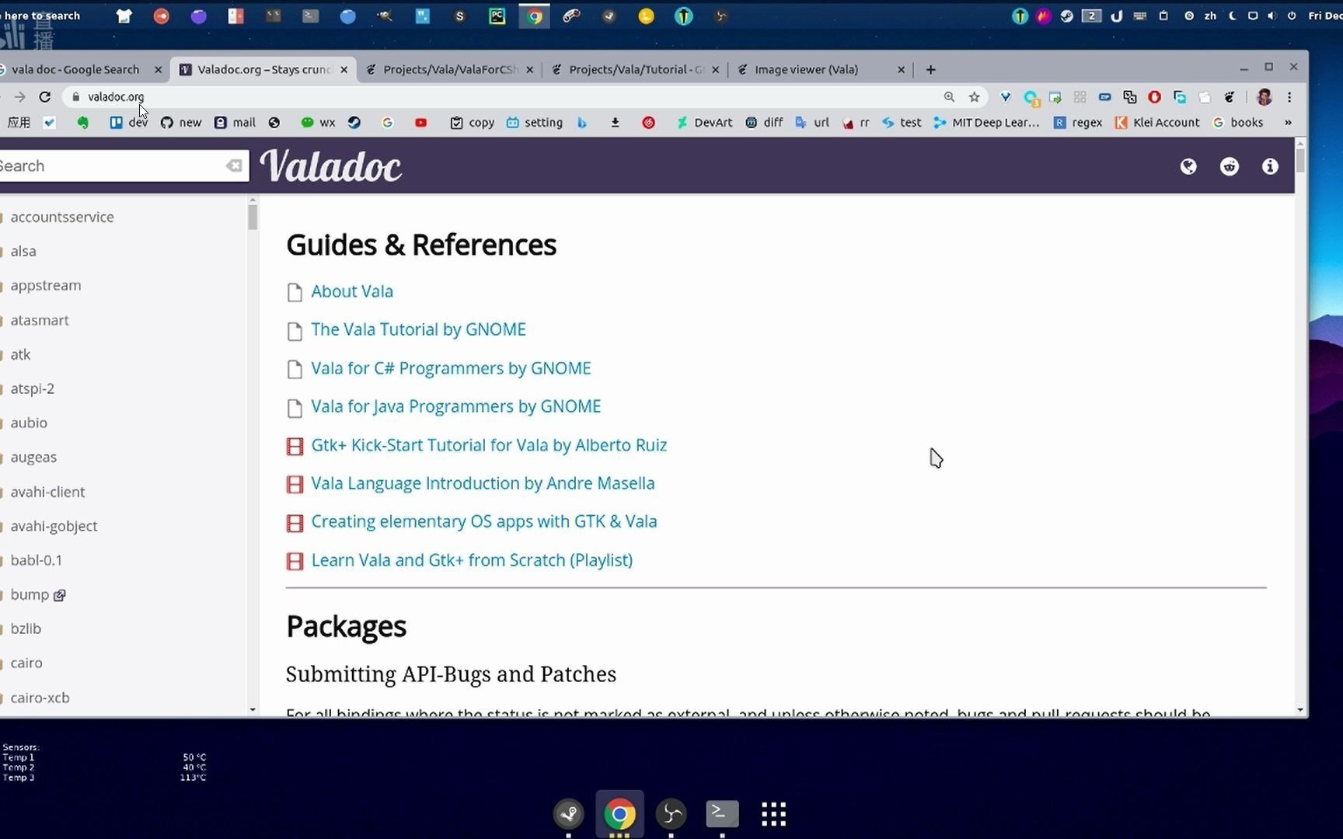This screenshot has width=1343, height=839.
Task: Close the Image viewer (Vala) tab
Action: point(901,69)
